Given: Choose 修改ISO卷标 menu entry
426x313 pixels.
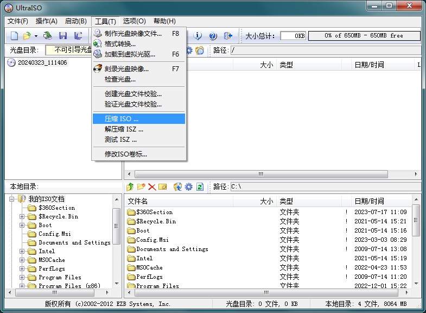Looking at the screenshot, I should pos(139,154).
